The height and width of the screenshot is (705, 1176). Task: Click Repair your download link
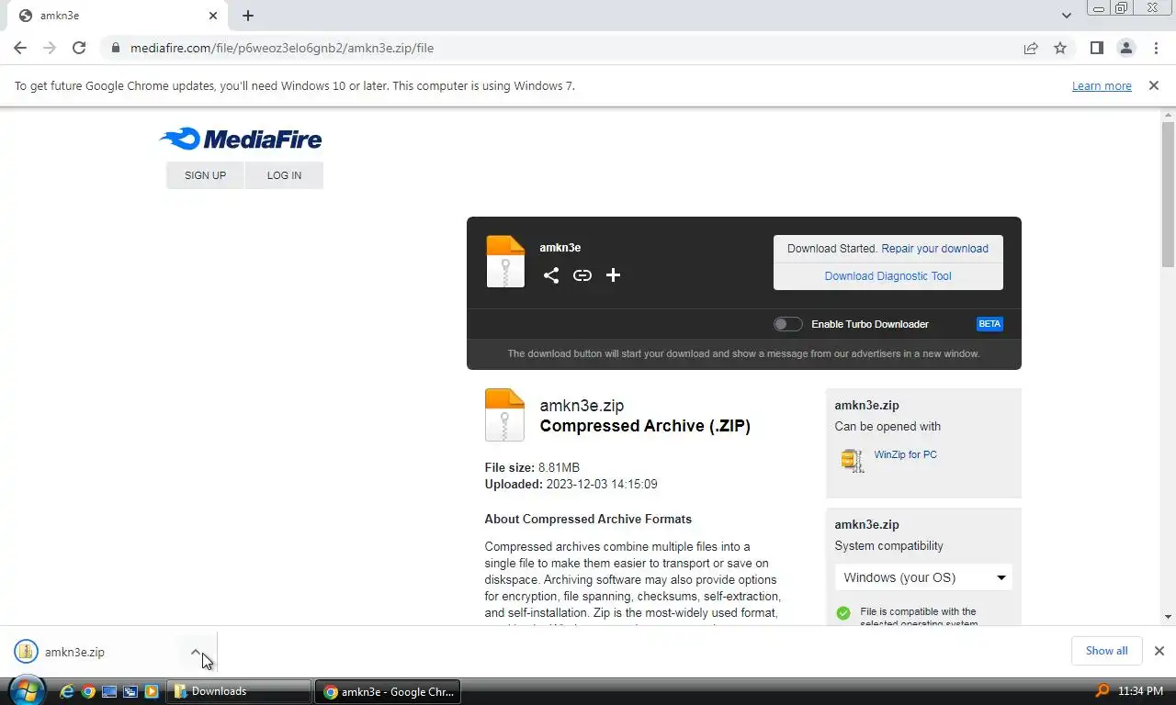click(x=934, y=249)
